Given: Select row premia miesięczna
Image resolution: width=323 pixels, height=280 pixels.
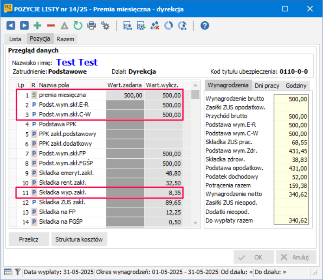Looking at the screenshot, I should [x=100, y=95].
